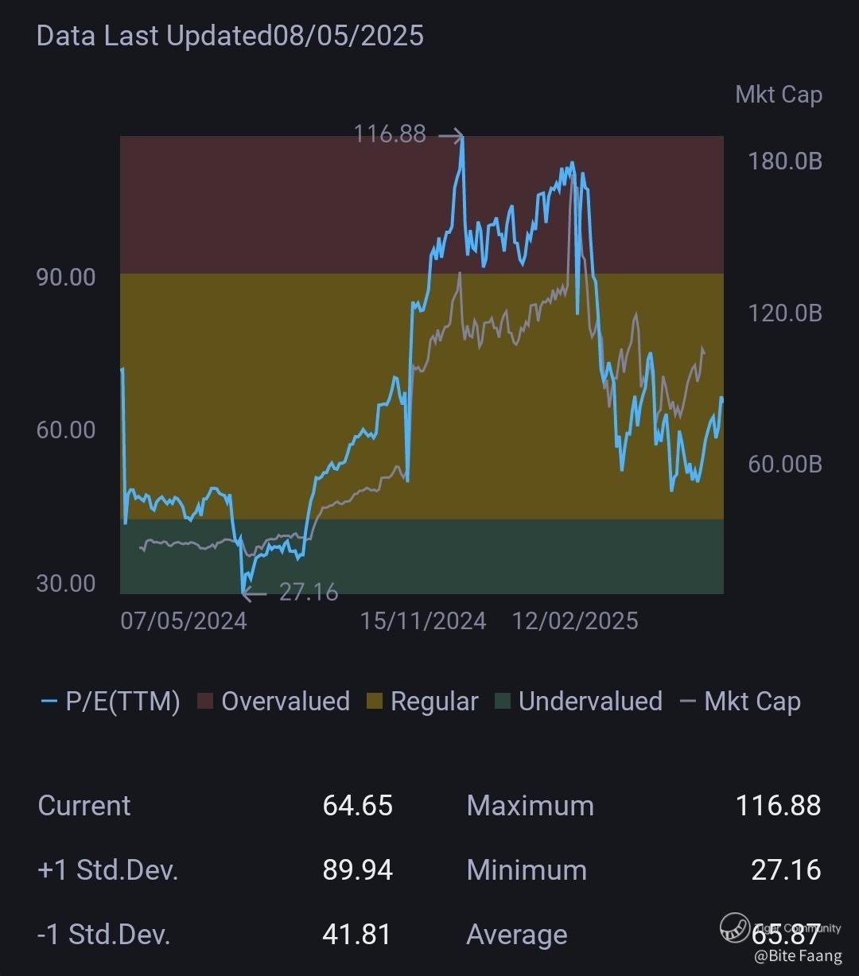
Task: Click the arrow beside the 27.16 low label
Action: (x=254, y=593)
